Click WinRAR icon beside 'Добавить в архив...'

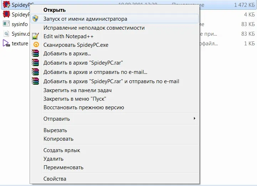(35, 54)
